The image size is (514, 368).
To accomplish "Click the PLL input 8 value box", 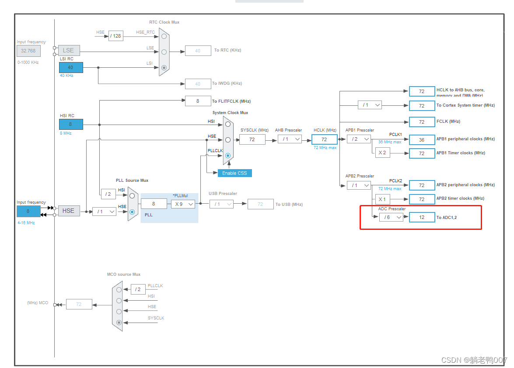I will pyautogui.click(x=154, y=204).
